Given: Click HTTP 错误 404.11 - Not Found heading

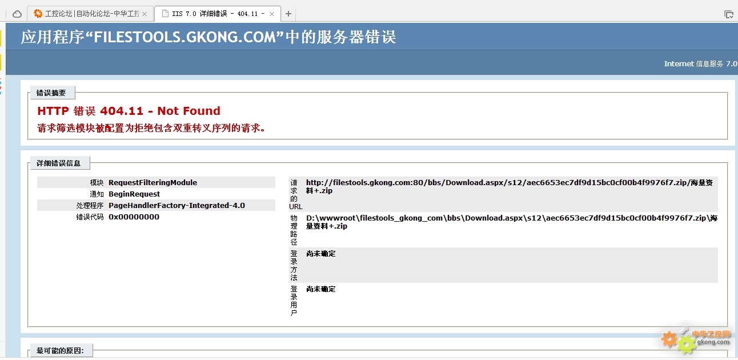Looking at the screenshot, I should pyautogui.click(x=129, y=111).
